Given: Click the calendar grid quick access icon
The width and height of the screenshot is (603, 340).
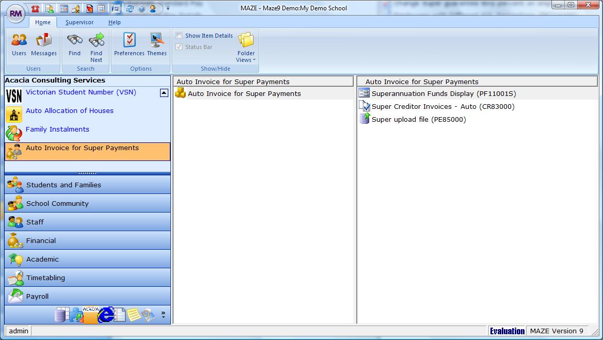Looking at the screenshot, I should (64, 8).
